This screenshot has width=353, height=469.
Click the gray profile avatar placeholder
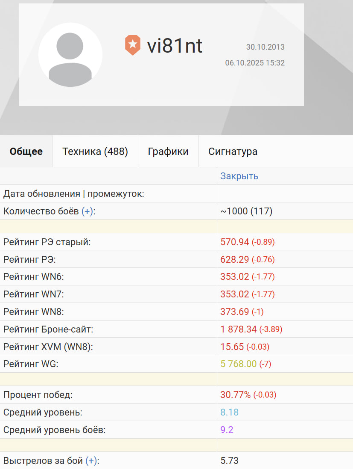tap(70, 55)
